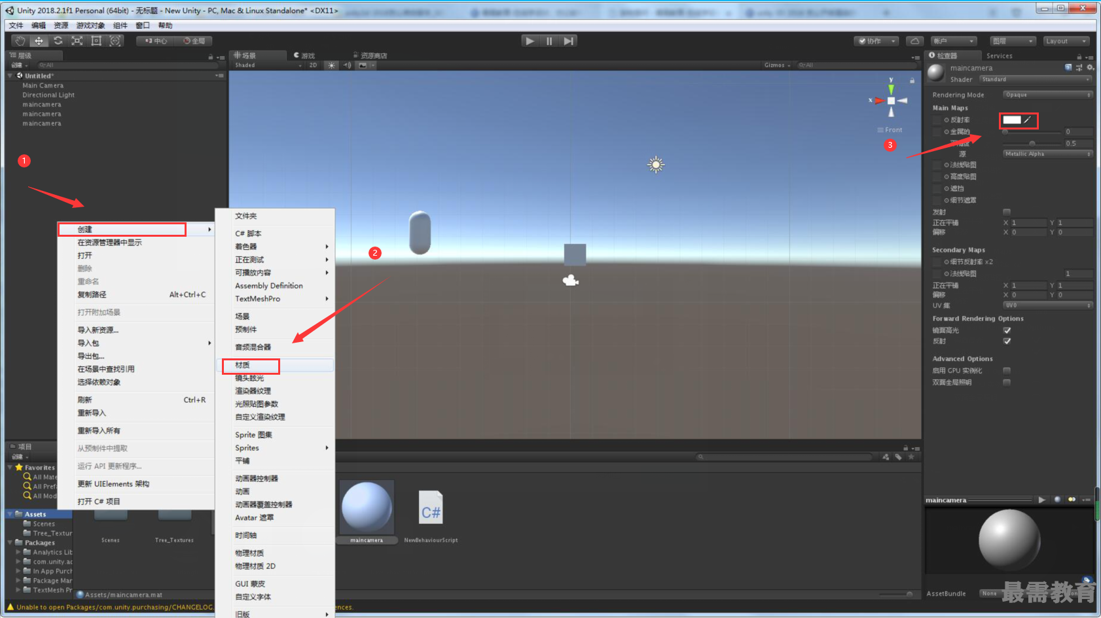Select the Hand tool in toolbar
This screenshot has height=618, width=1101.
point(20,41)
